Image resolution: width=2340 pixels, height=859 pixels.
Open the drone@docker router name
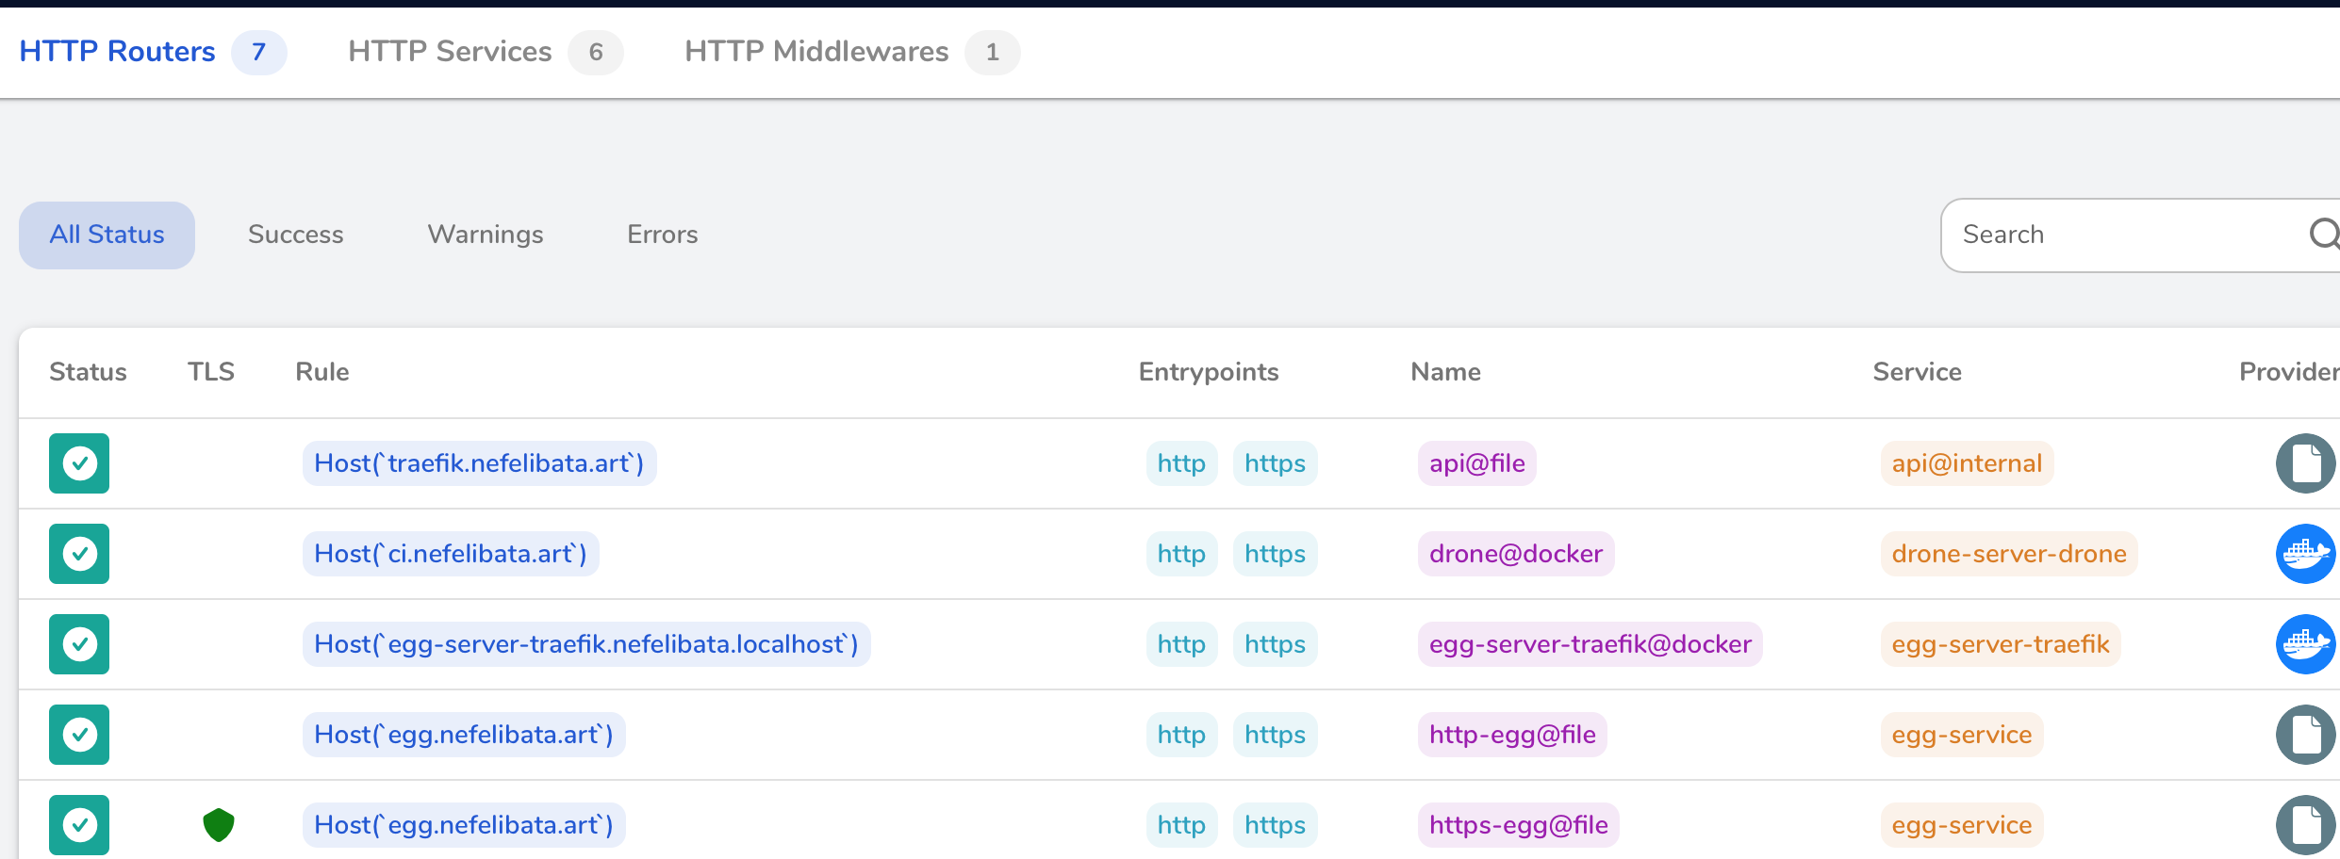(x=1515, y=554)
